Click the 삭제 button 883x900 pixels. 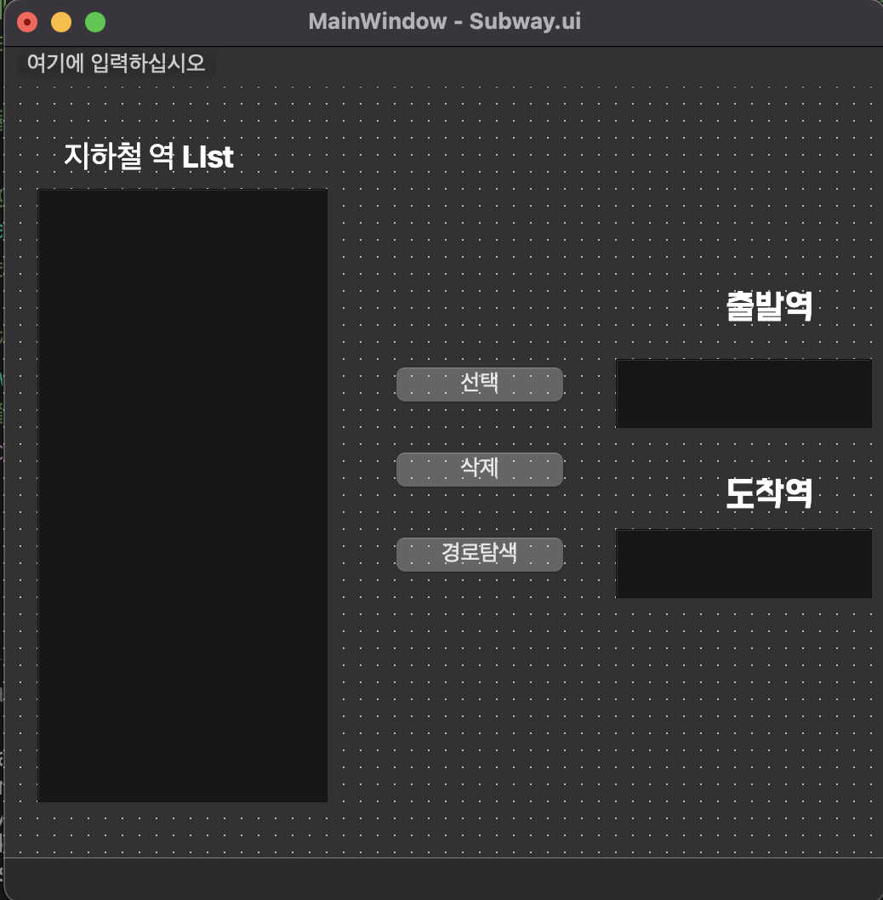point(480,469)
